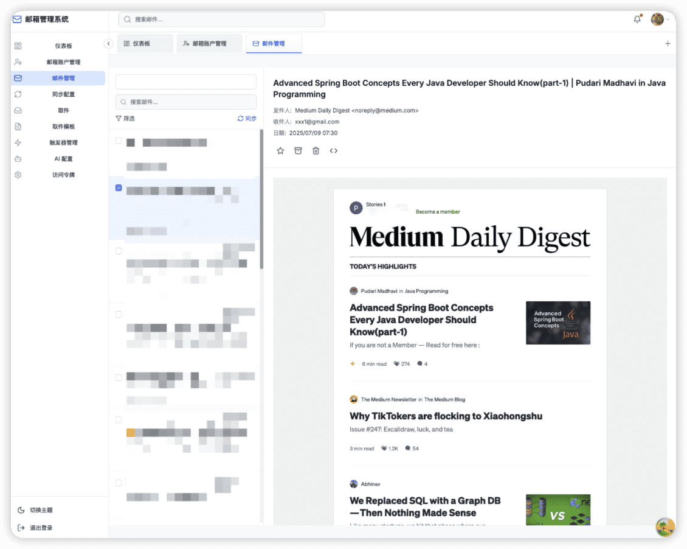Click the notification bell icon
The image size is (687, 549).
[x=637, y=19]
